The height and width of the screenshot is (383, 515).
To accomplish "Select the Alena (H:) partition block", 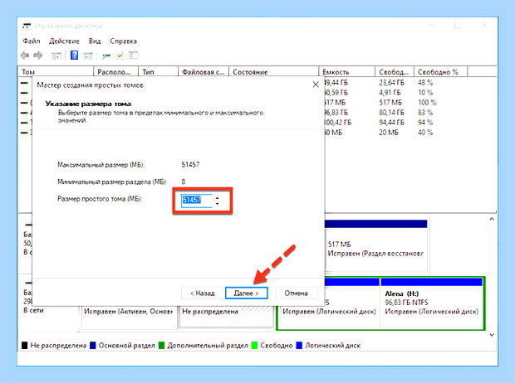I will point(432,303).
